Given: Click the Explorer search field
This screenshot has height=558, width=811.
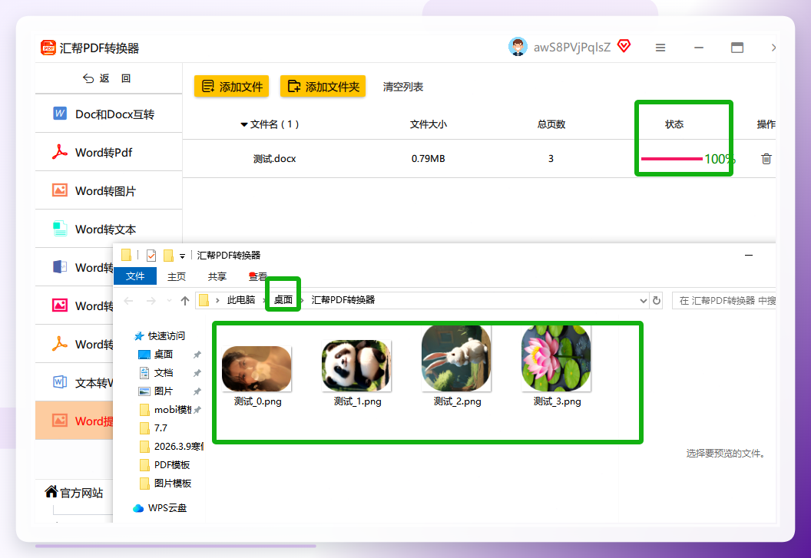Looking at the screenshot, I should (x=724, y=300).
